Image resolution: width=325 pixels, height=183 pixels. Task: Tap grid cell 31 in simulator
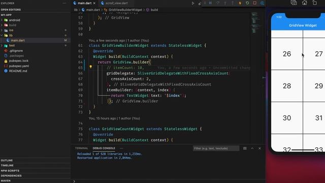314,118
